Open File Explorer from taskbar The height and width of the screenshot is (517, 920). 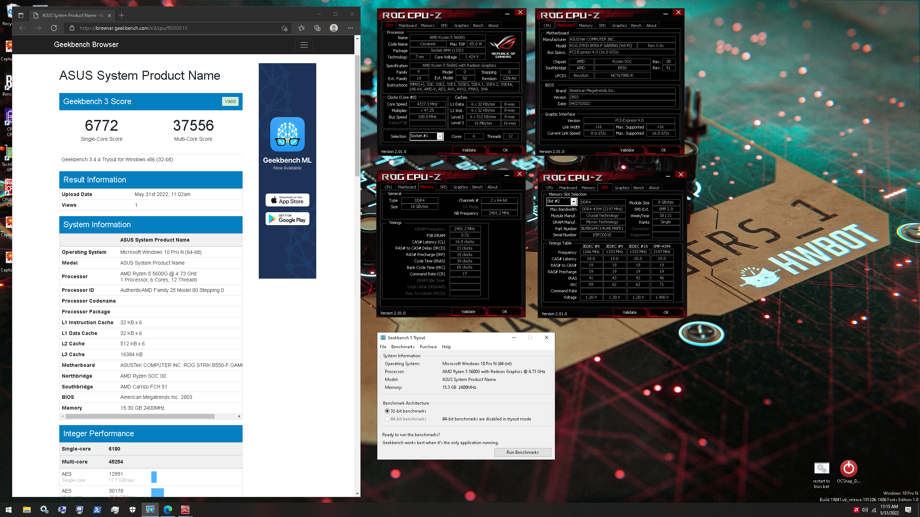[27, 509]
